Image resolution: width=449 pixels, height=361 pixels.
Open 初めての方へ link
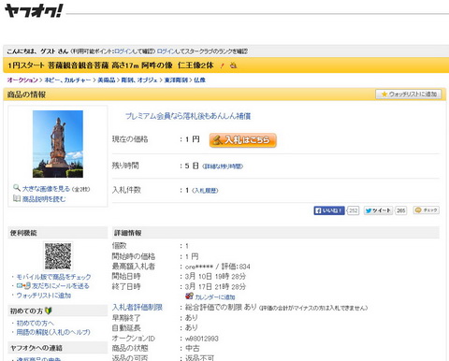click(35, 323)
